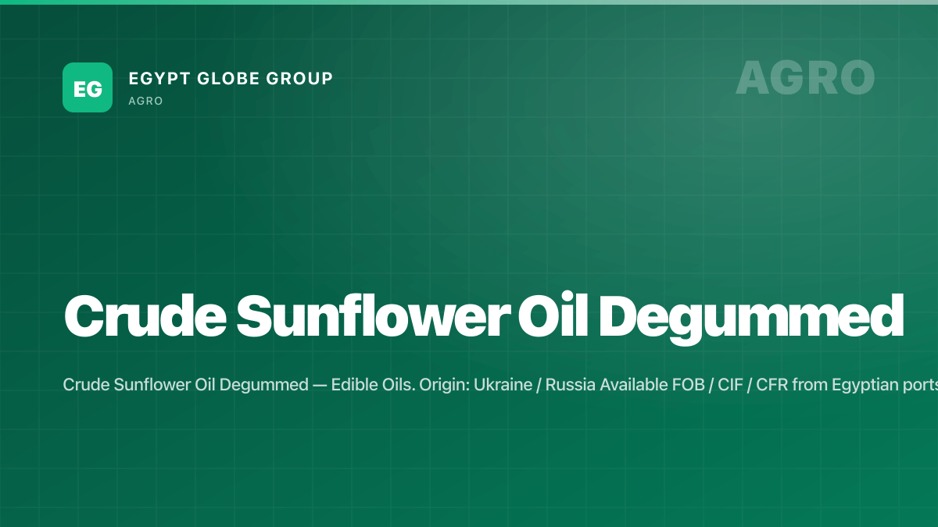938x527 pixels.
Task: Click the top gradient accent bar
Action: 469,2
